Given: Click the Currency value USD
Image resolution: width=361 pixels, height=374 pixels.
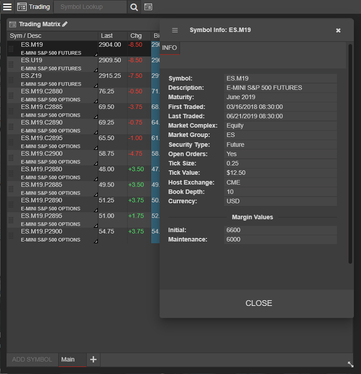Looking at the screenshot, I should [x=281, y=201].
